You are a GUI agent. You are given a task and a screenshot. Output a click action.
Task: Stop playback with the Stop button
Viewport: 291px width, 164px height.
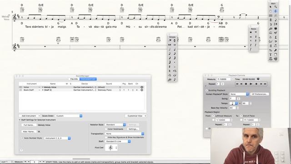pyautogui.click(x=246, y=84)
